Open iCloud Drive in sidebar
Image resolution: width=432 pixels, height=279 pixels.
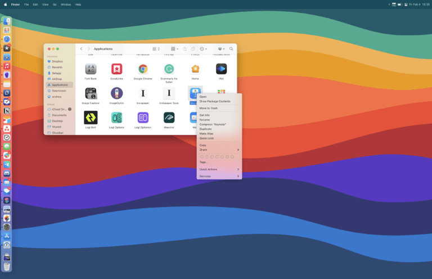60,109
